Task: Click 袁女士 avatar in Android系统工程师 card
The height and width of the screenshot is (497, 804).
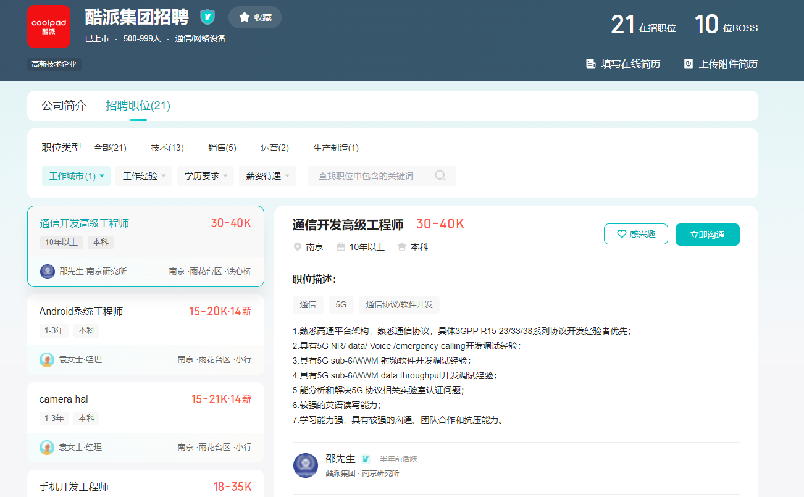Action: click(47, 359)
